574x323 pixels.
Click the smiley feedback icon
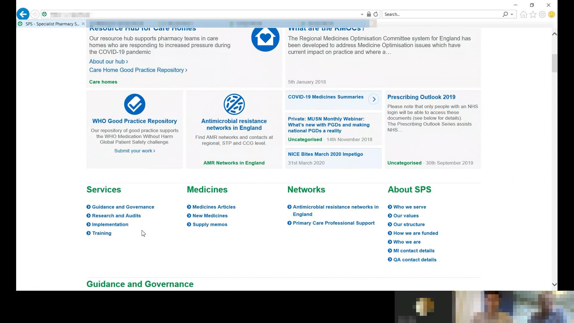point(552,14)
